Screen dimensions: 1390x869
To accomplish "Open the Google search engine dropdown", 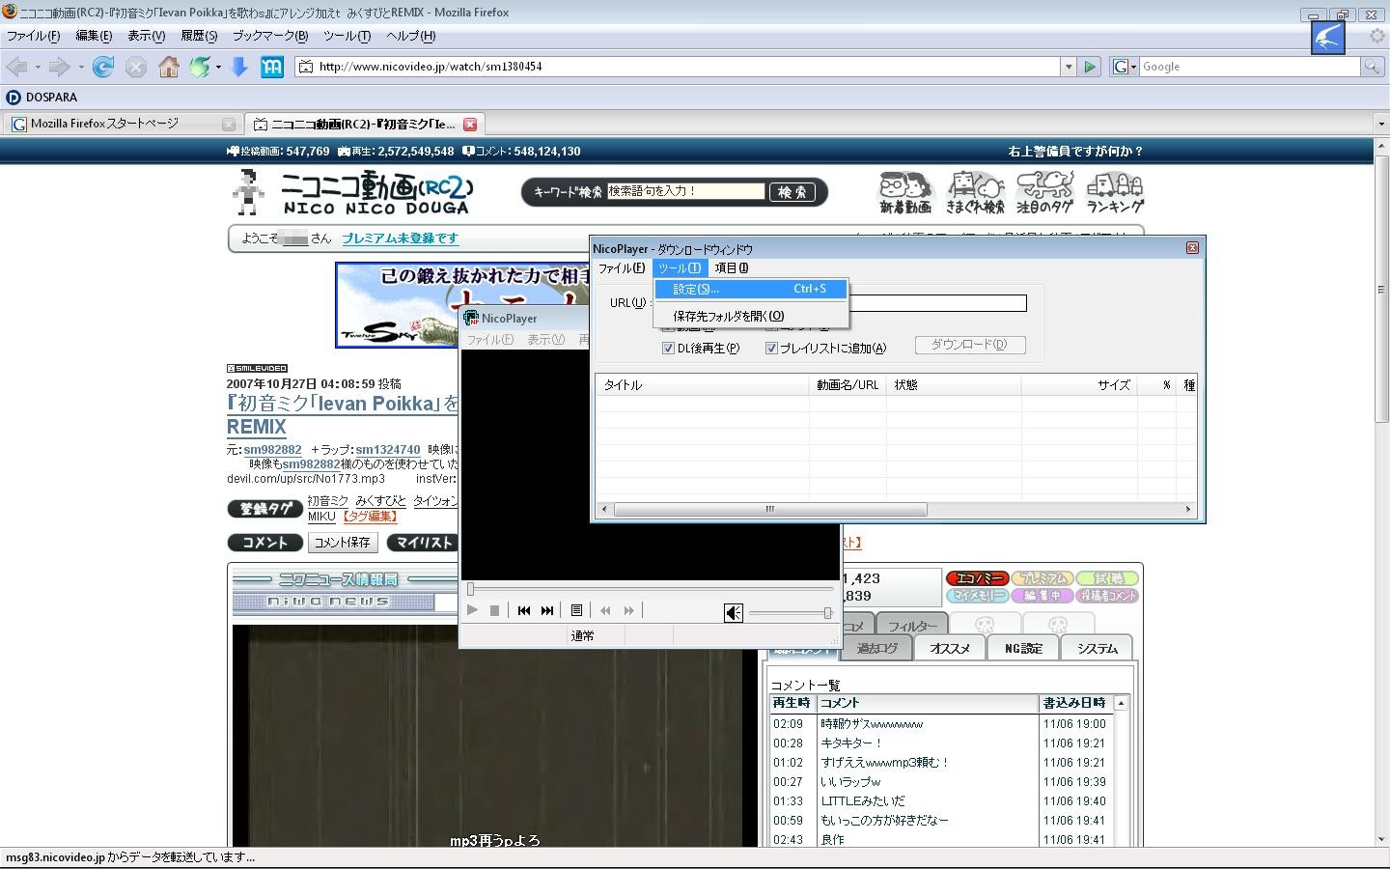I will 1125,67.
